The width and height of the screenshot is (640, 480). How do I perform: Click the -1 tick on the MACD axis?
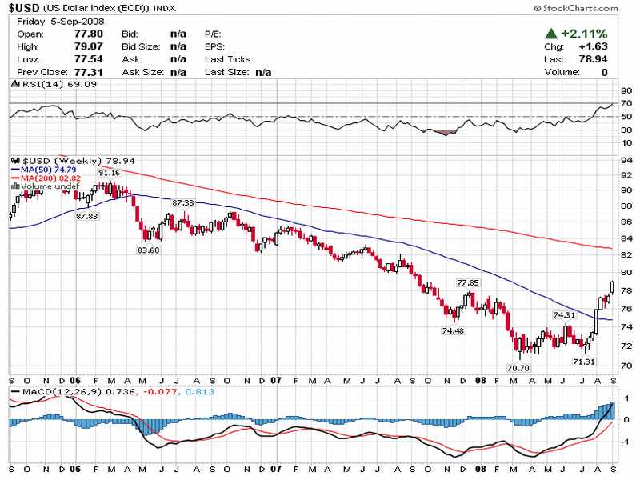point(626,442)
